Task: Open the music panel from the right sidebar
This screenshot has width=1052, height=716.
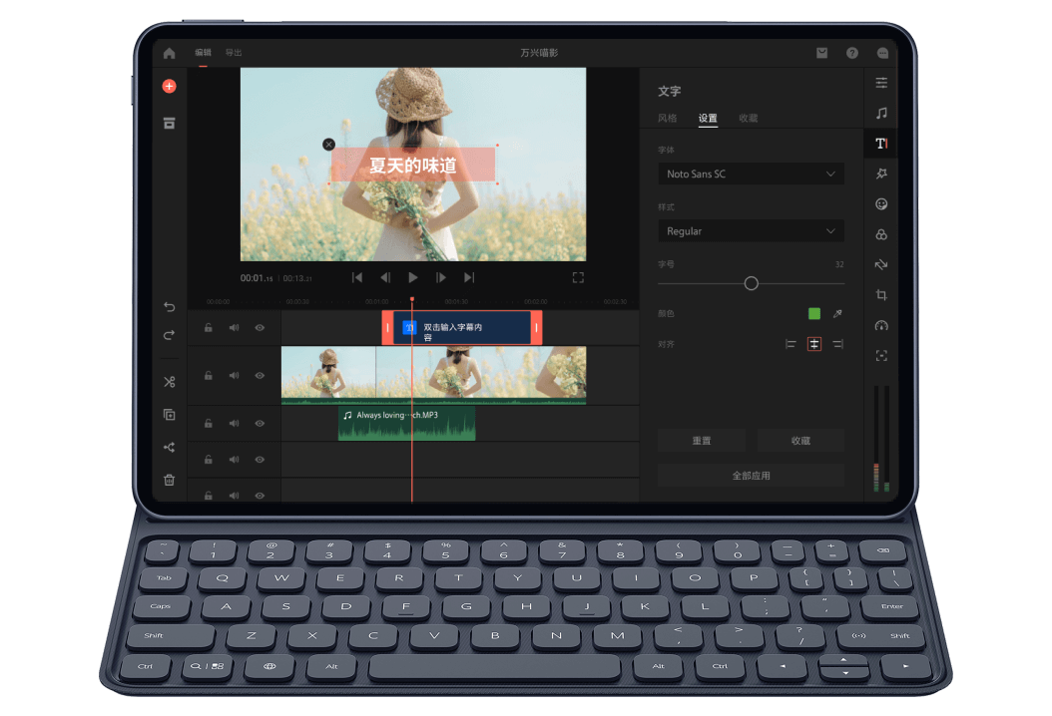Action: coord(881,113)
